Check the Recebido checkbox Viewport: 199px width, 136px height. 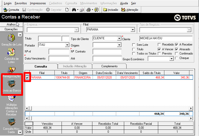coord(159,44)
